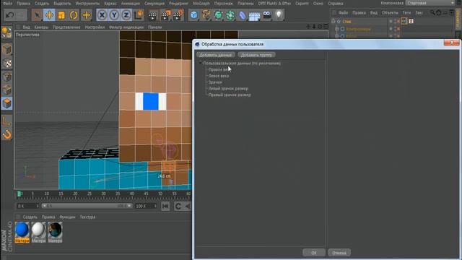Select the Зрачки entry
462x260 pixels.
[215, 82]
